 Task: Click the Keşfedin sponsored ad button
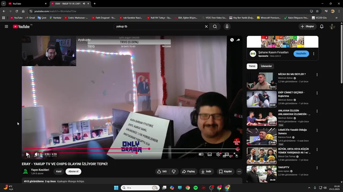pos(301,54)
